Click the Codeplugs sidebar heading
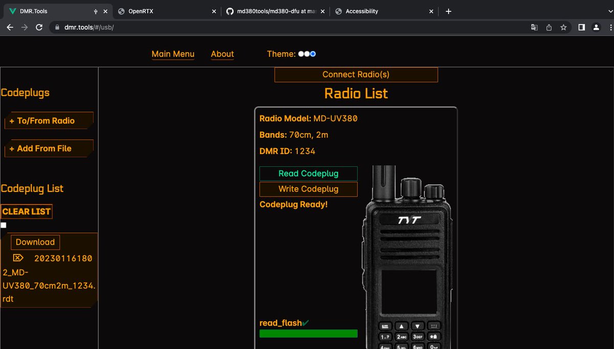 25,93
